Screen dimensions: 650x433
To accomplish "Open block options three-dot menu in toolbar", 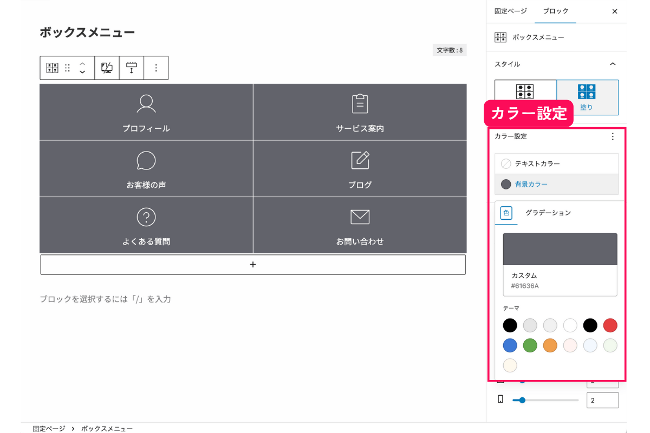I will point(156,68).
